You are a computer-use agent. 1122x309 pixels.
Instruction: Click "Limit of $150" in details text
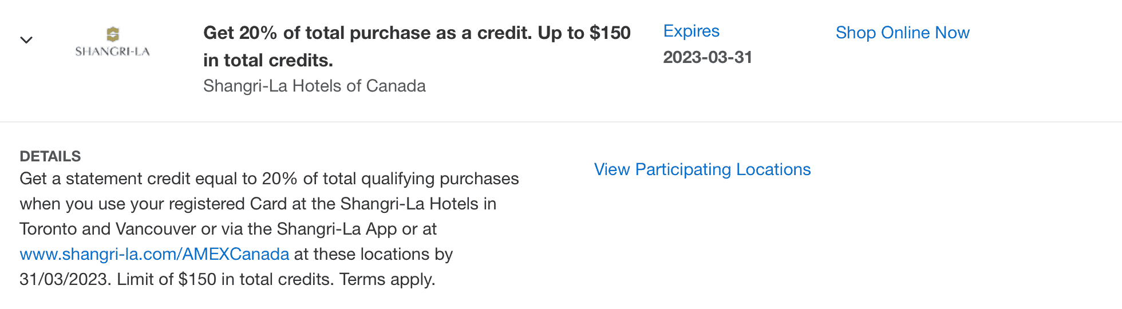pyautogui.click(x=166, y=279)
